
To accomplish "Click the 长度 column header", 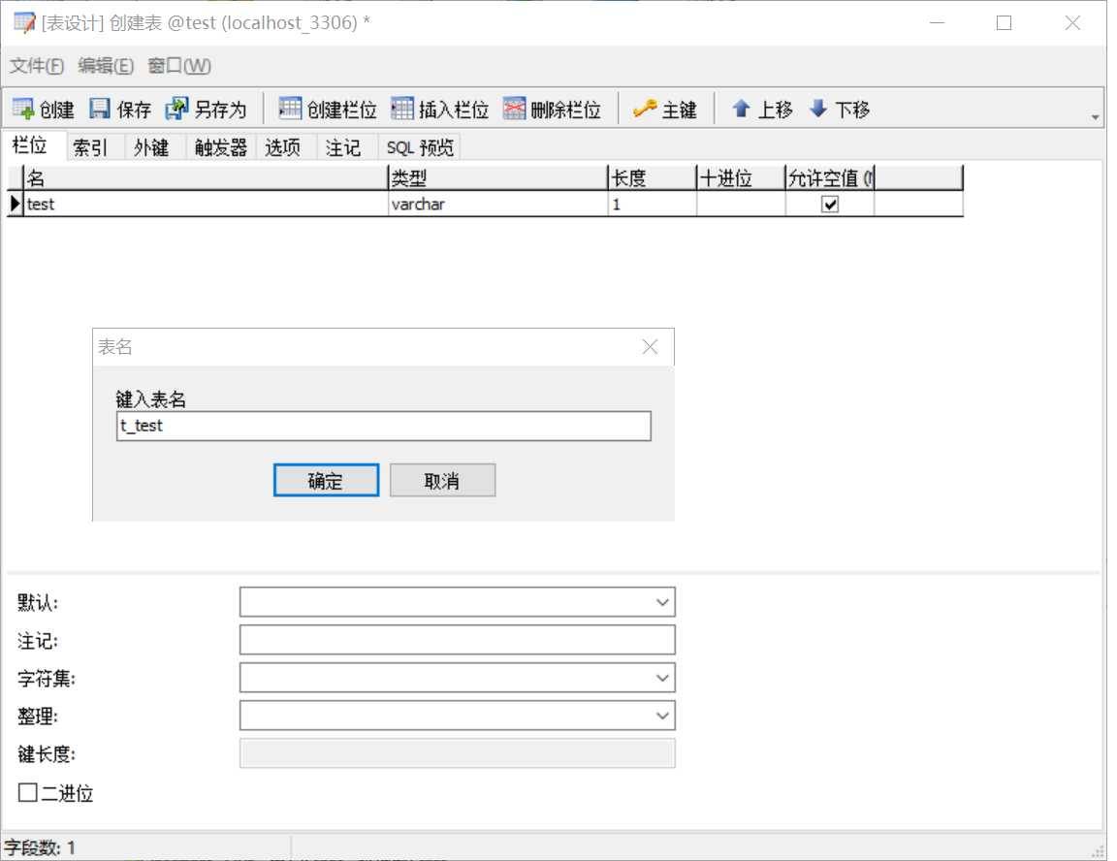I will click(653, 177).
